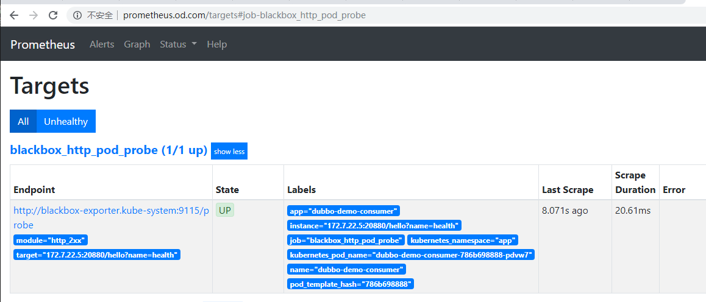Click the kubernetes_namespace="app" label
The height and width of the screenshot is (302, 706).
click(463, 241)
